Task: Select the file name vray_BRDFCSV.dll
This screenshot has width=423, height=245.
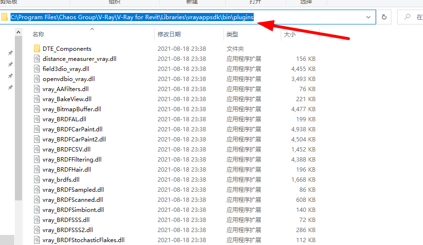Action: [67, 150]
